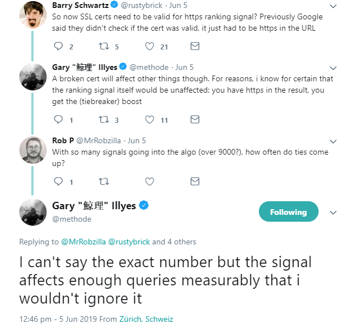The image size is (355, 328).
Task: Like Barry Schwartz's tweet
Action: point(150,47)
